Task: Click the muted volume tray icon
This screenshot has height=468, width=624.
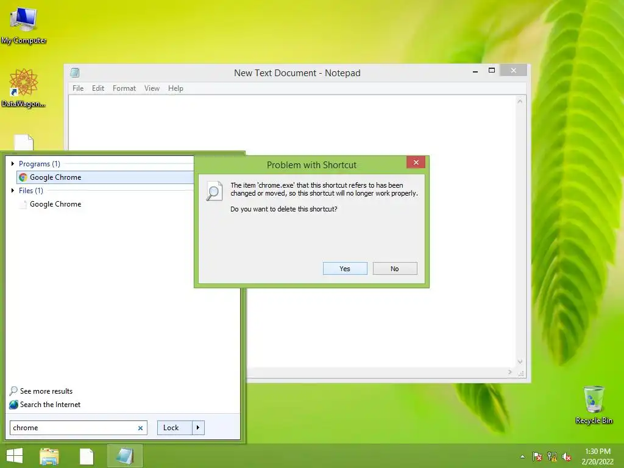Action: (567, 457)
